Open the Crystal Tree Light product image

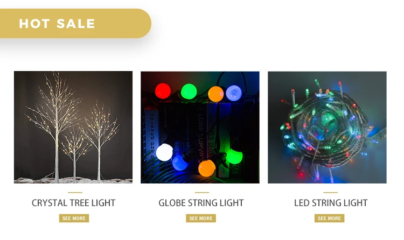point(73,127)
